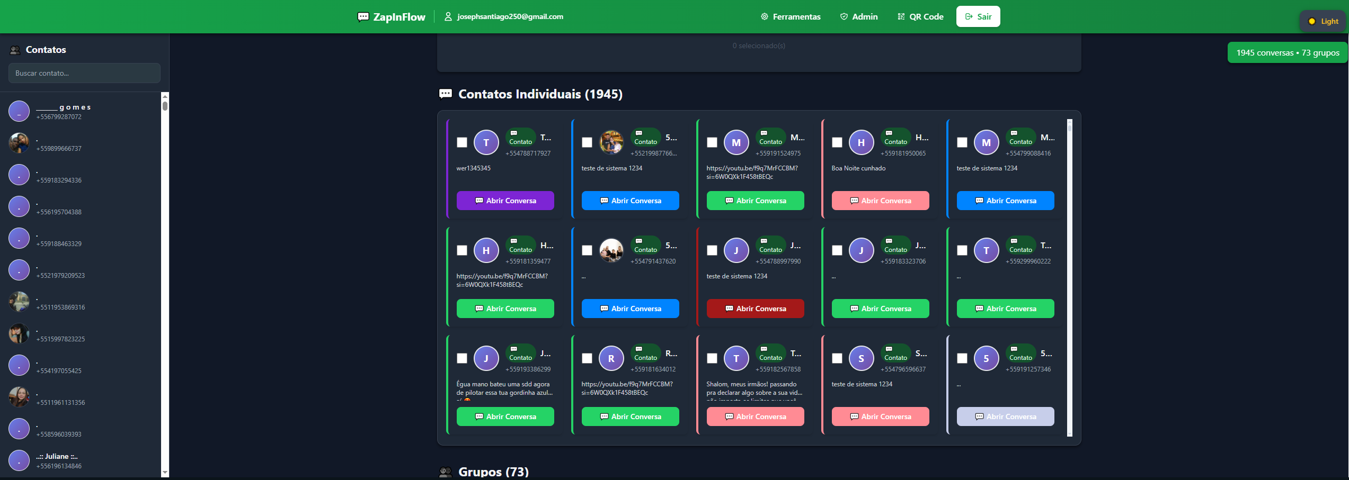Select checkbox for contact +559191524975
The image size is (1349, 480).
pos(712,142)
